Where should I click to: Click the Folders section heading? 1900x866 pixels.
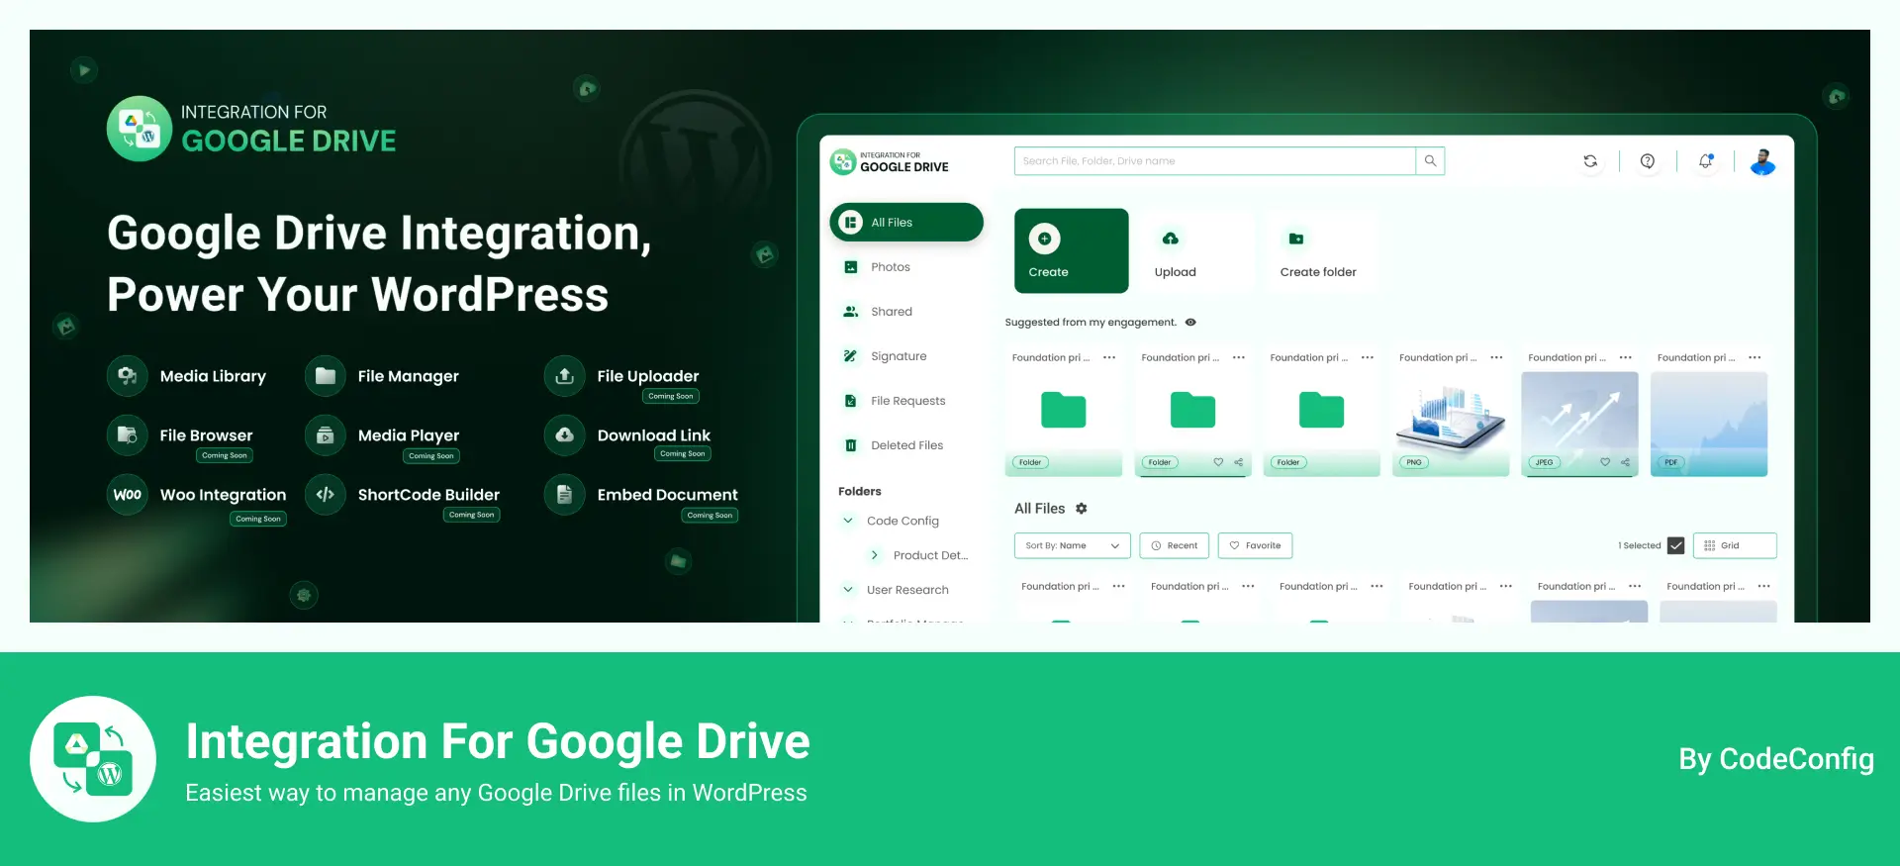(x=859, y=491)
